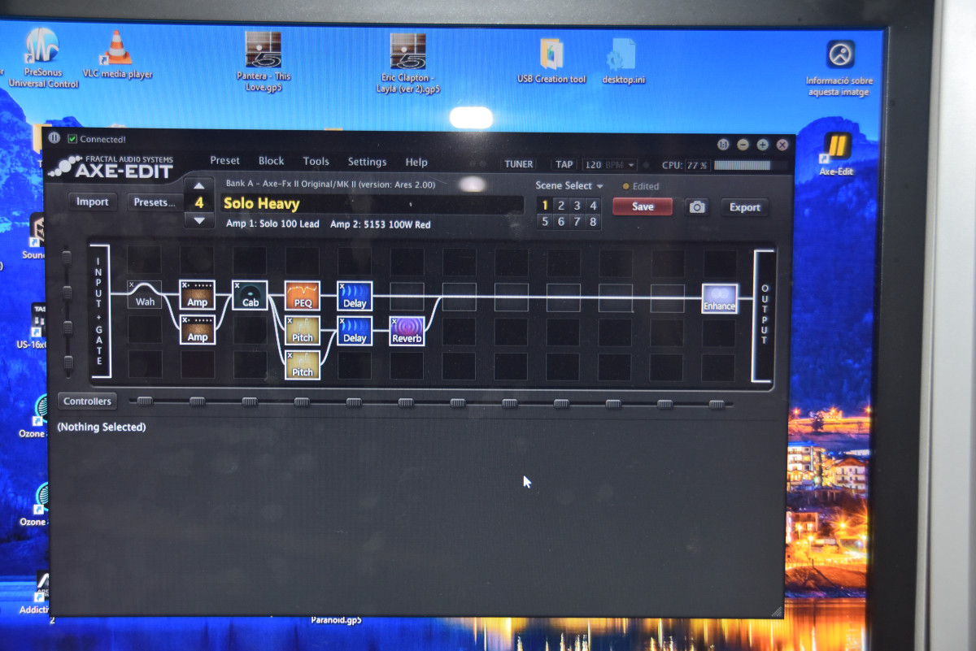Viewport: 976px width, 651px height.
Task: Select the Reverb block
Action: pyautogui.click(x=407, y=331)
